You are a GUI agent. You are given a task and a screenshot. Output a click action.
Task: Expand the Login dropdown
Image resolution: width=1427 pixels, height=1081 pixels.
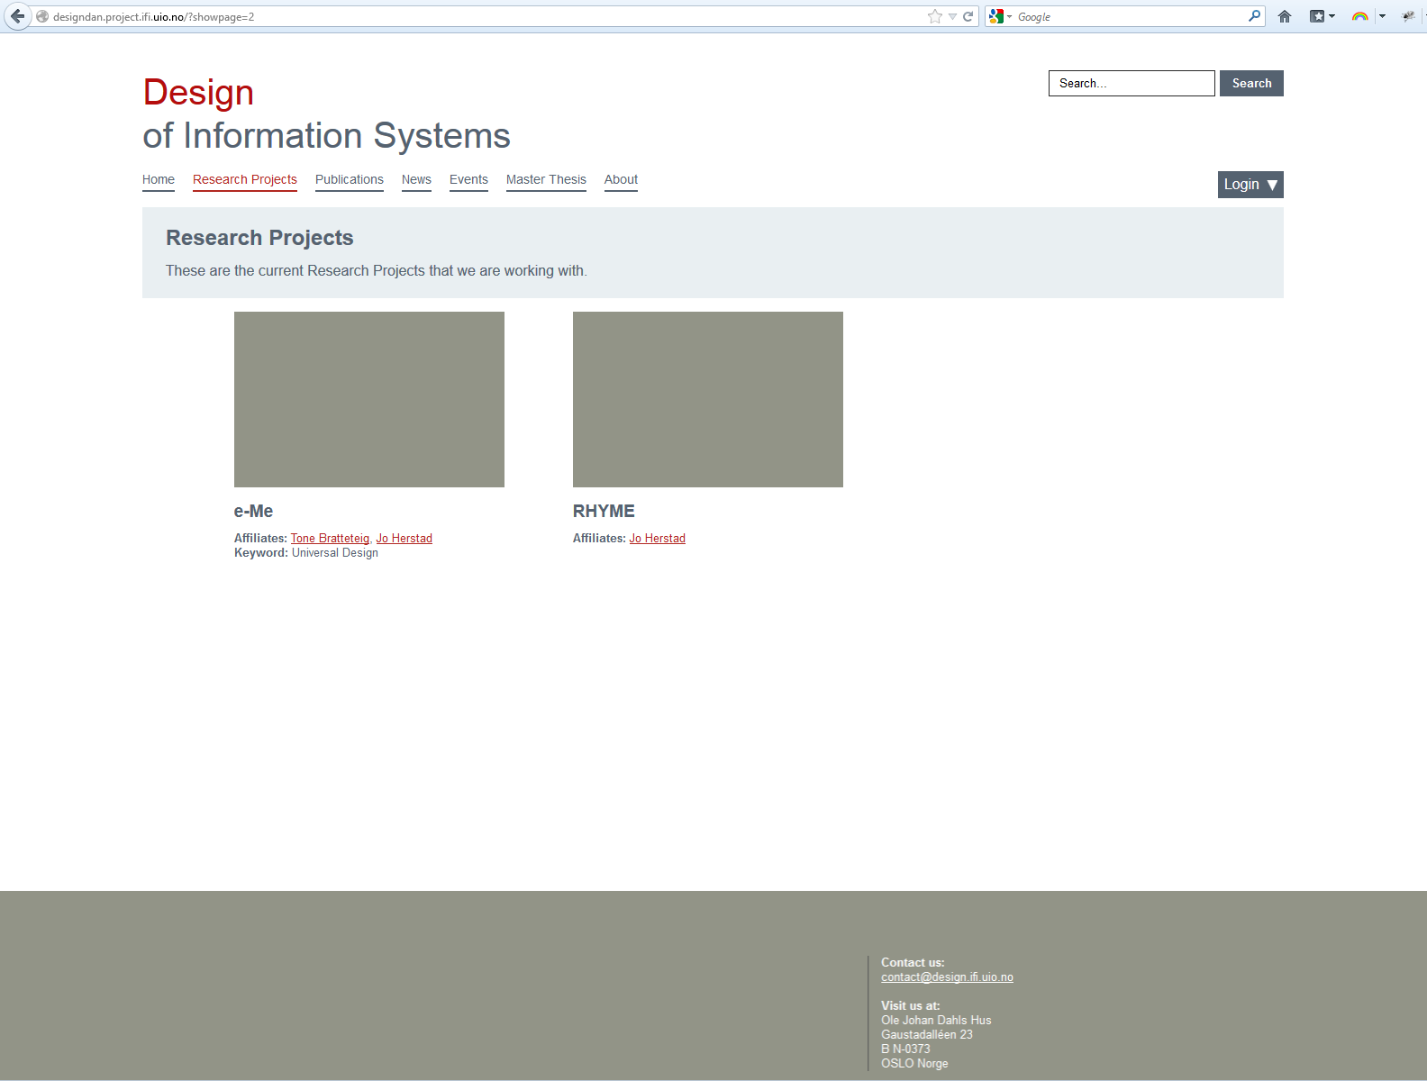[1250, 185]
